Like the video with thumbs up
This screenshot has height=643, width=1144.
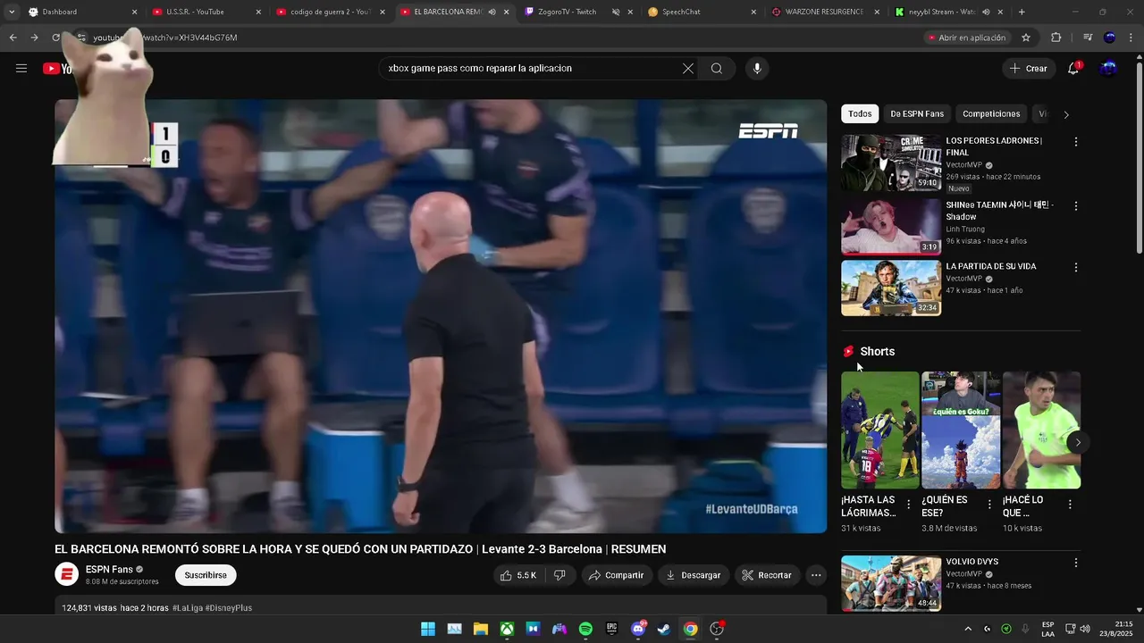[518, 575]
